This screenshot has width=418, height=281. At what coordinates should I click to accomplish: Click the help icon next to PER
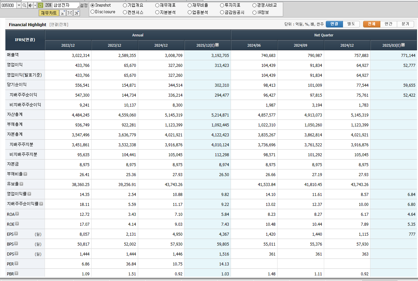[x=16, y=263]
